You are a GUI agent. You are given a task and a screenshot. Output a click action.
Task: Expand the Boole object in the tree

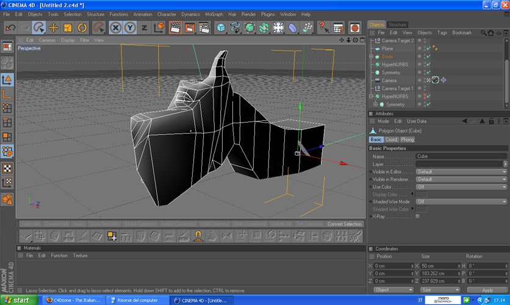[371, 57]
